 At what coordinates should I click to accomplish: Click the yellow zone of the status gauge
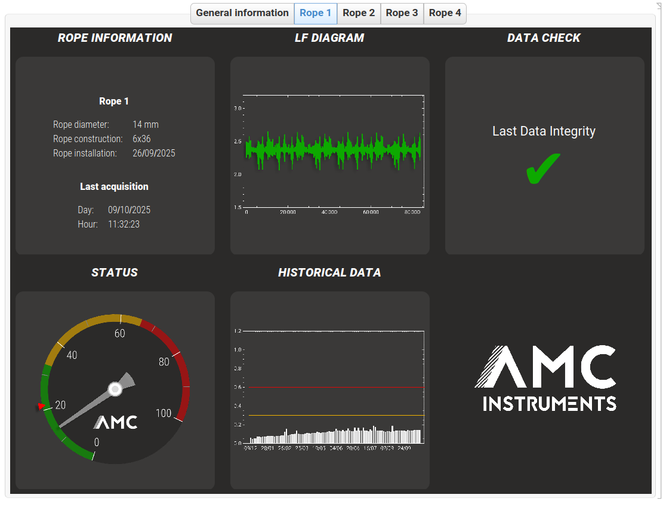pyautogui.click(x=90, y=323)
